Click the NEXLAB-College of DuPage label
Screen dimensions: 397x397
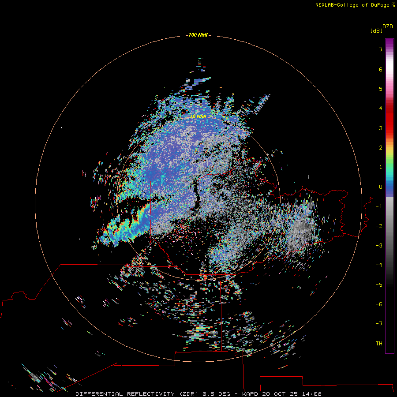pyautogui.click(x=355, y=5)
